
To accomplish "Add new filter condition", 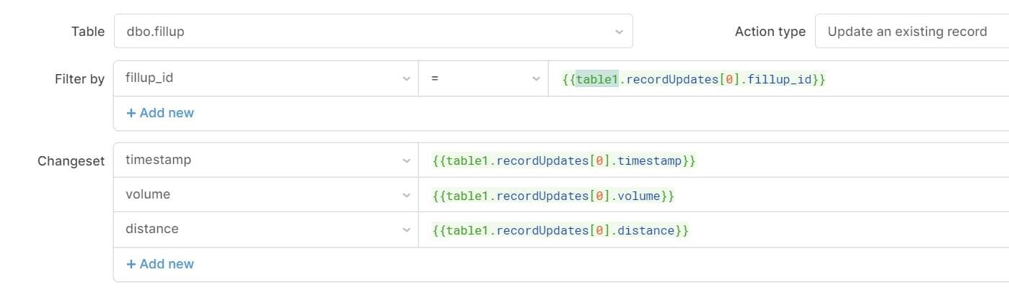I will pyautogui.click(x=160, y=113).
